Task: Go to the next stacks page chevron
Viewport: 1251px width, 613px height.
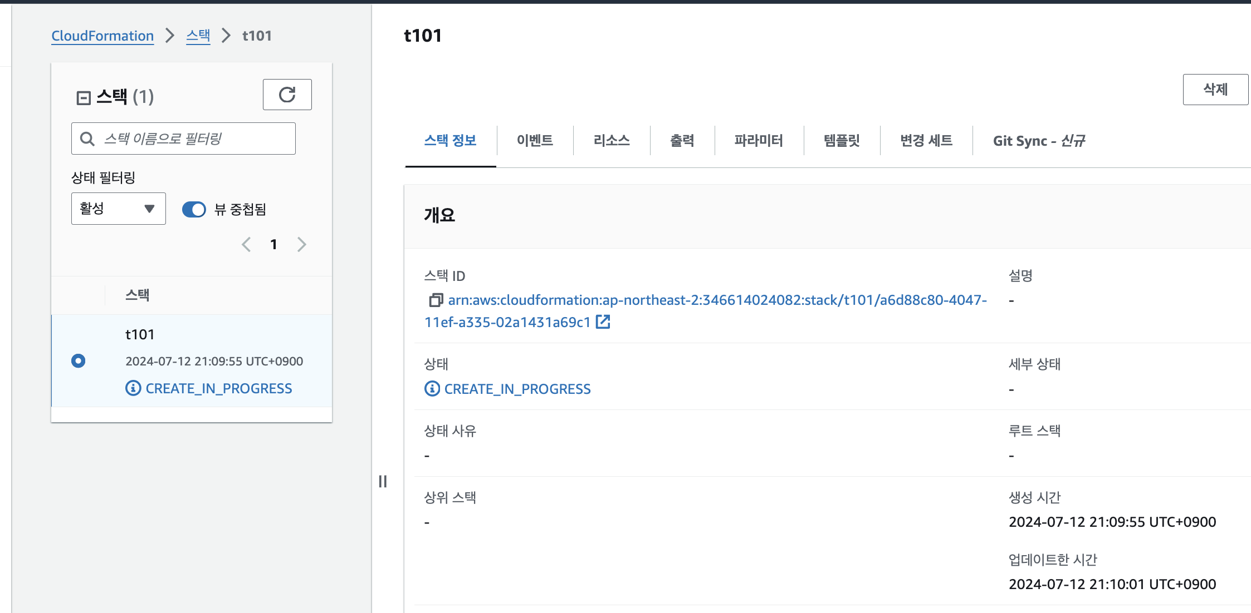Action: click(301, 244)
